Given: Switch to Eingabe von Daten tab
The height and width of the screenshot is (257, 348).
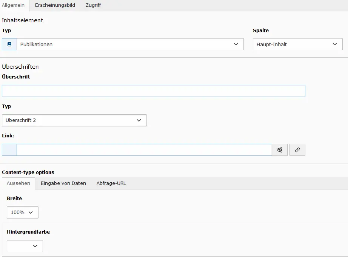Looking at the screenshot, I should click(63, 183).
